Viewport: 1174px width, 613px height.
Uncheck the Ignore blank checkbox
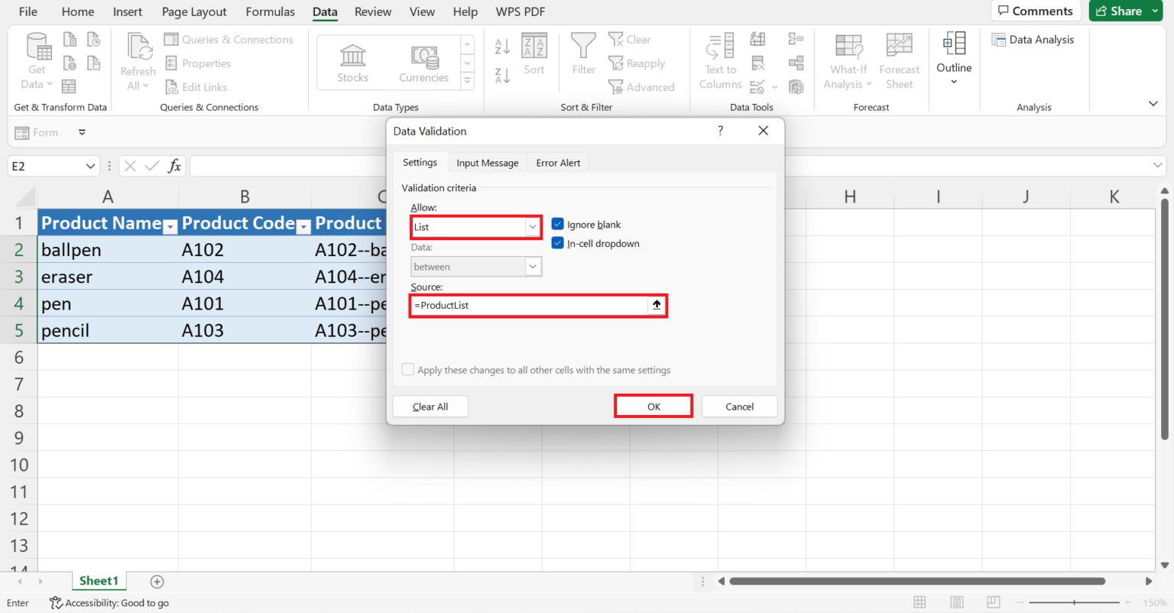pos(558,224)
